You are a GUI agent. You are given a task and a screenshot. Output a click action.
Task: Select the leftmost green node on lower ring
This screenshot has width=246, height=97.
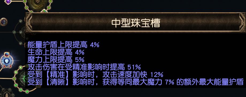pos(14,79)
